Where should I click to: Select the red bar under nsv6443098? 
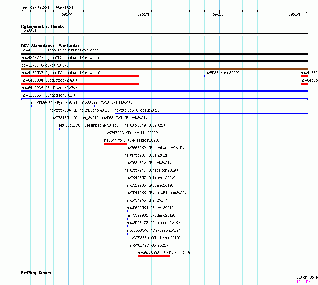click(x=154, y=256)
